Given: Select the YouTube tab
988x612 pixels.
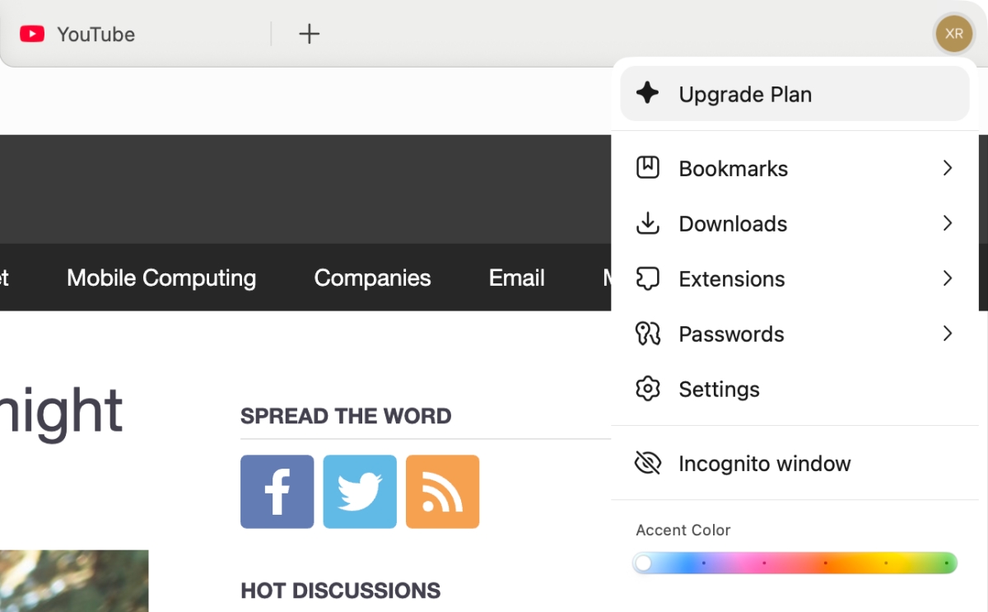Looking at the screenshot, I should click(96, 34).
